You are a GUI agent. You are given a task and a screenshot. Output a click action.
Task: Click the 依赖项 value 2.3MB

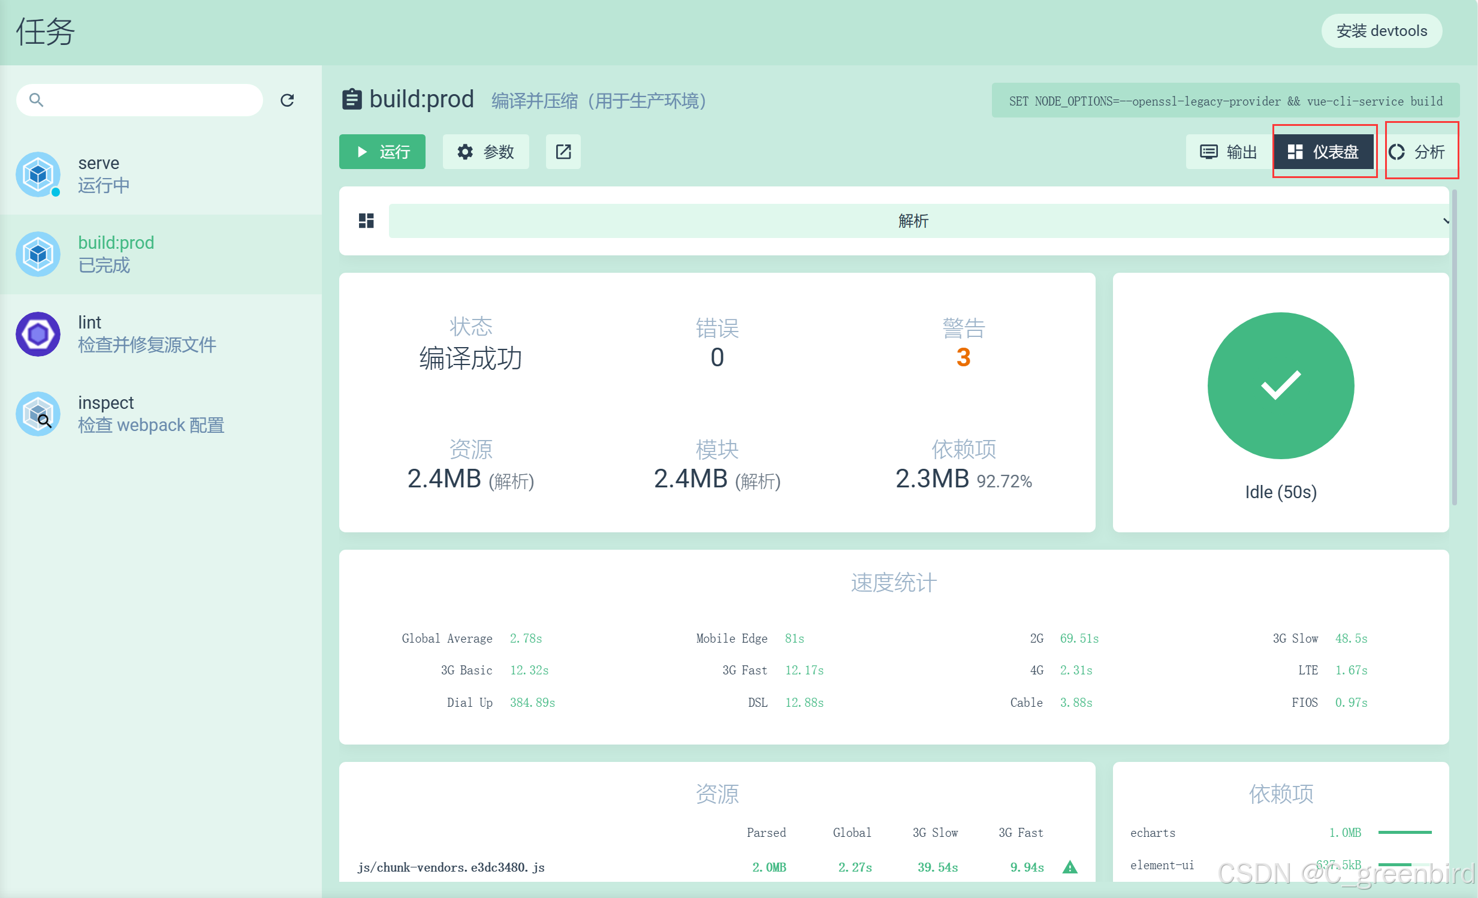pyautogui.click(x=932, y=479)
